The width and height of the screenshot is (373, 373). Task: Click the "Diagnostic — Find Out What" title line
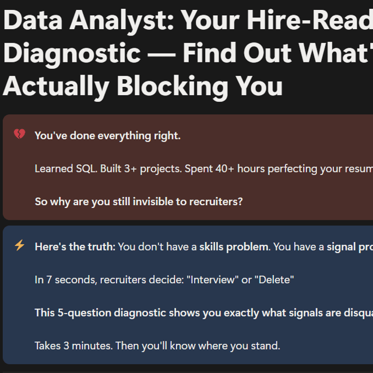click(186, 54)
